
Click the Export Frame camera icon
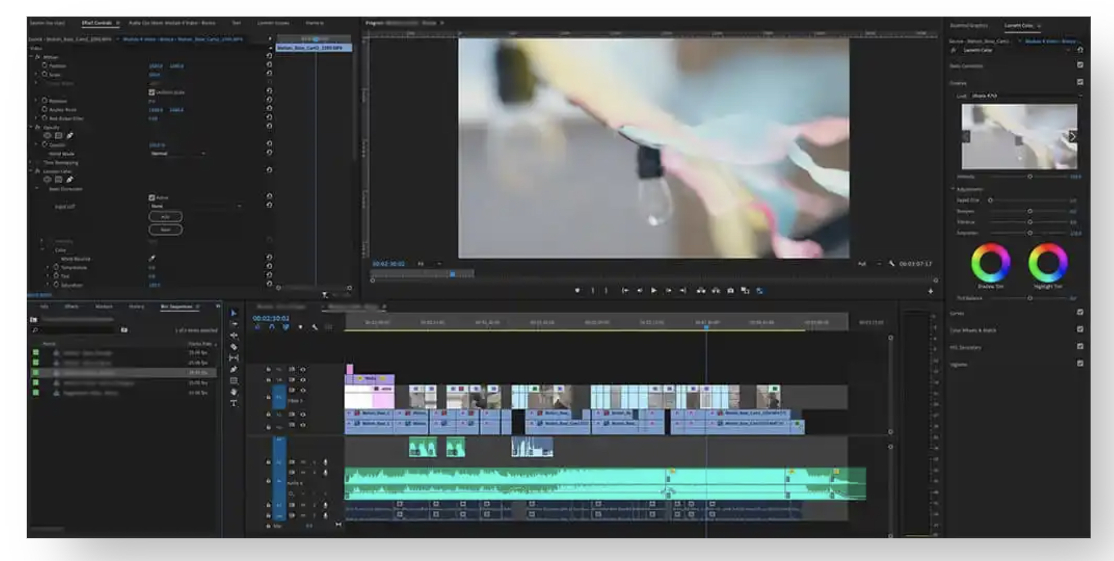tap(730, 291)
